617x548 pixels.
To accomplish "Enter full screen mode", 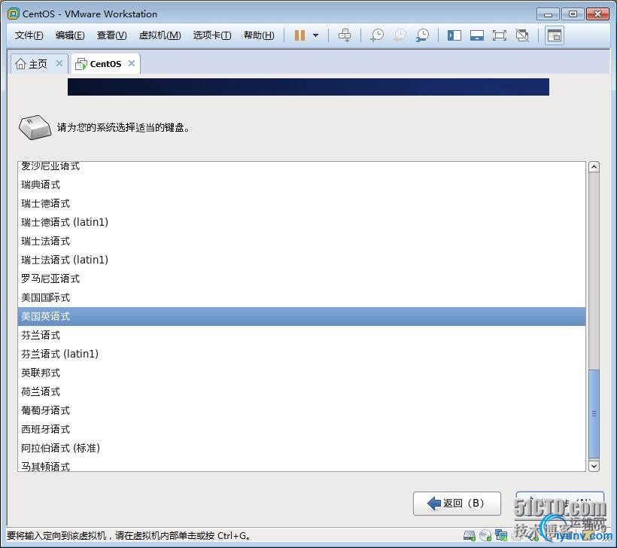I will tap(500, 35).
